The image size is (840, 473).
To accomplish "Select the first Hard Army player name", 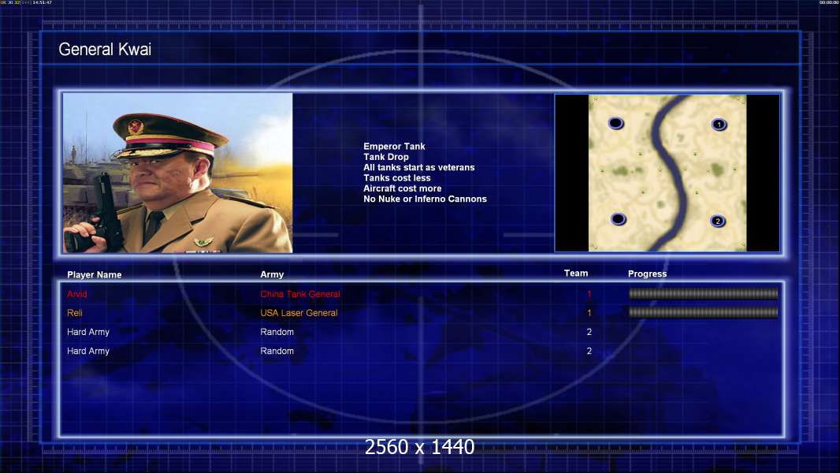I will coord(87,332).
